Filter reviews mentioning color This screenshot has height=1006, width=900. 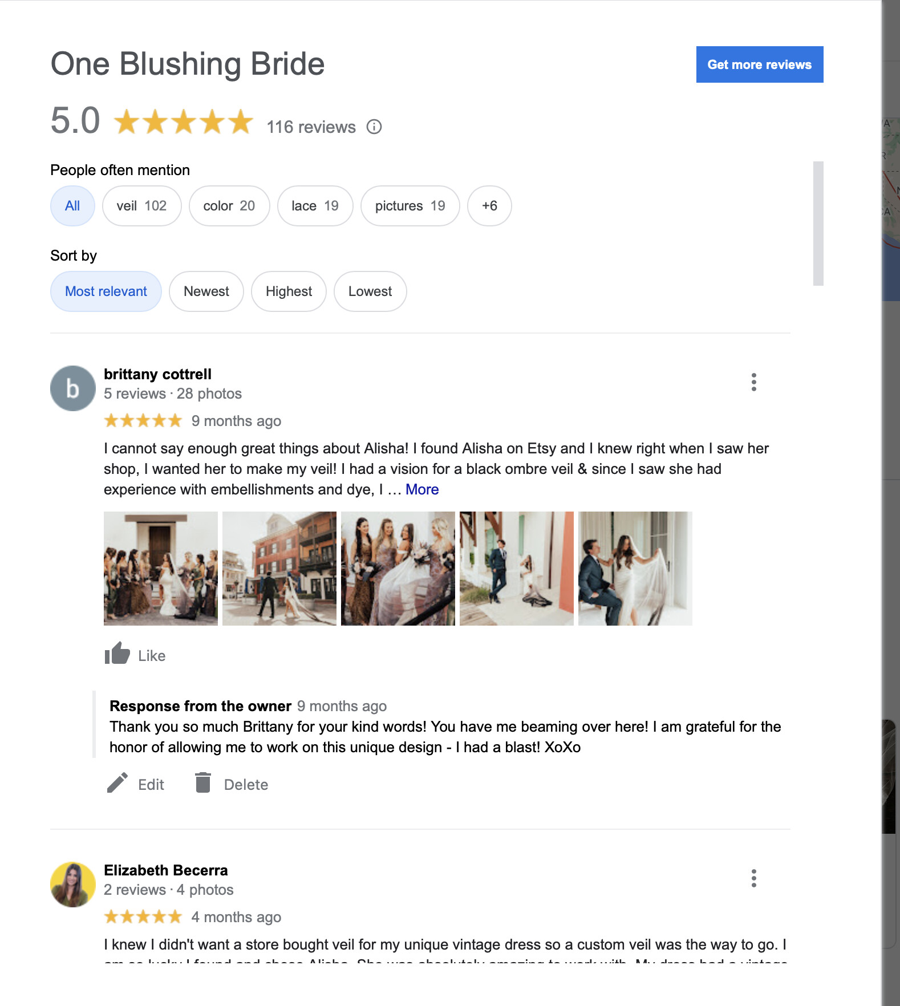tap(229, 206)
